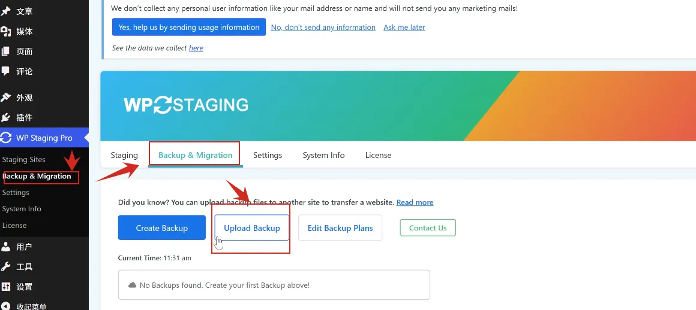
Task: Click the WP Staging Pro sync icon
Action: (x=6, y=138)
